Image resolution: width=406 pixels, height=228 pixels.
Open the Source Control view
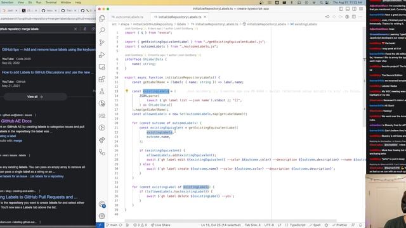pos(101,42)
